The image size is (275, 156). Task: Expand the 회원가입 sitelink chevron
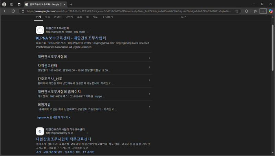point(149,106)
